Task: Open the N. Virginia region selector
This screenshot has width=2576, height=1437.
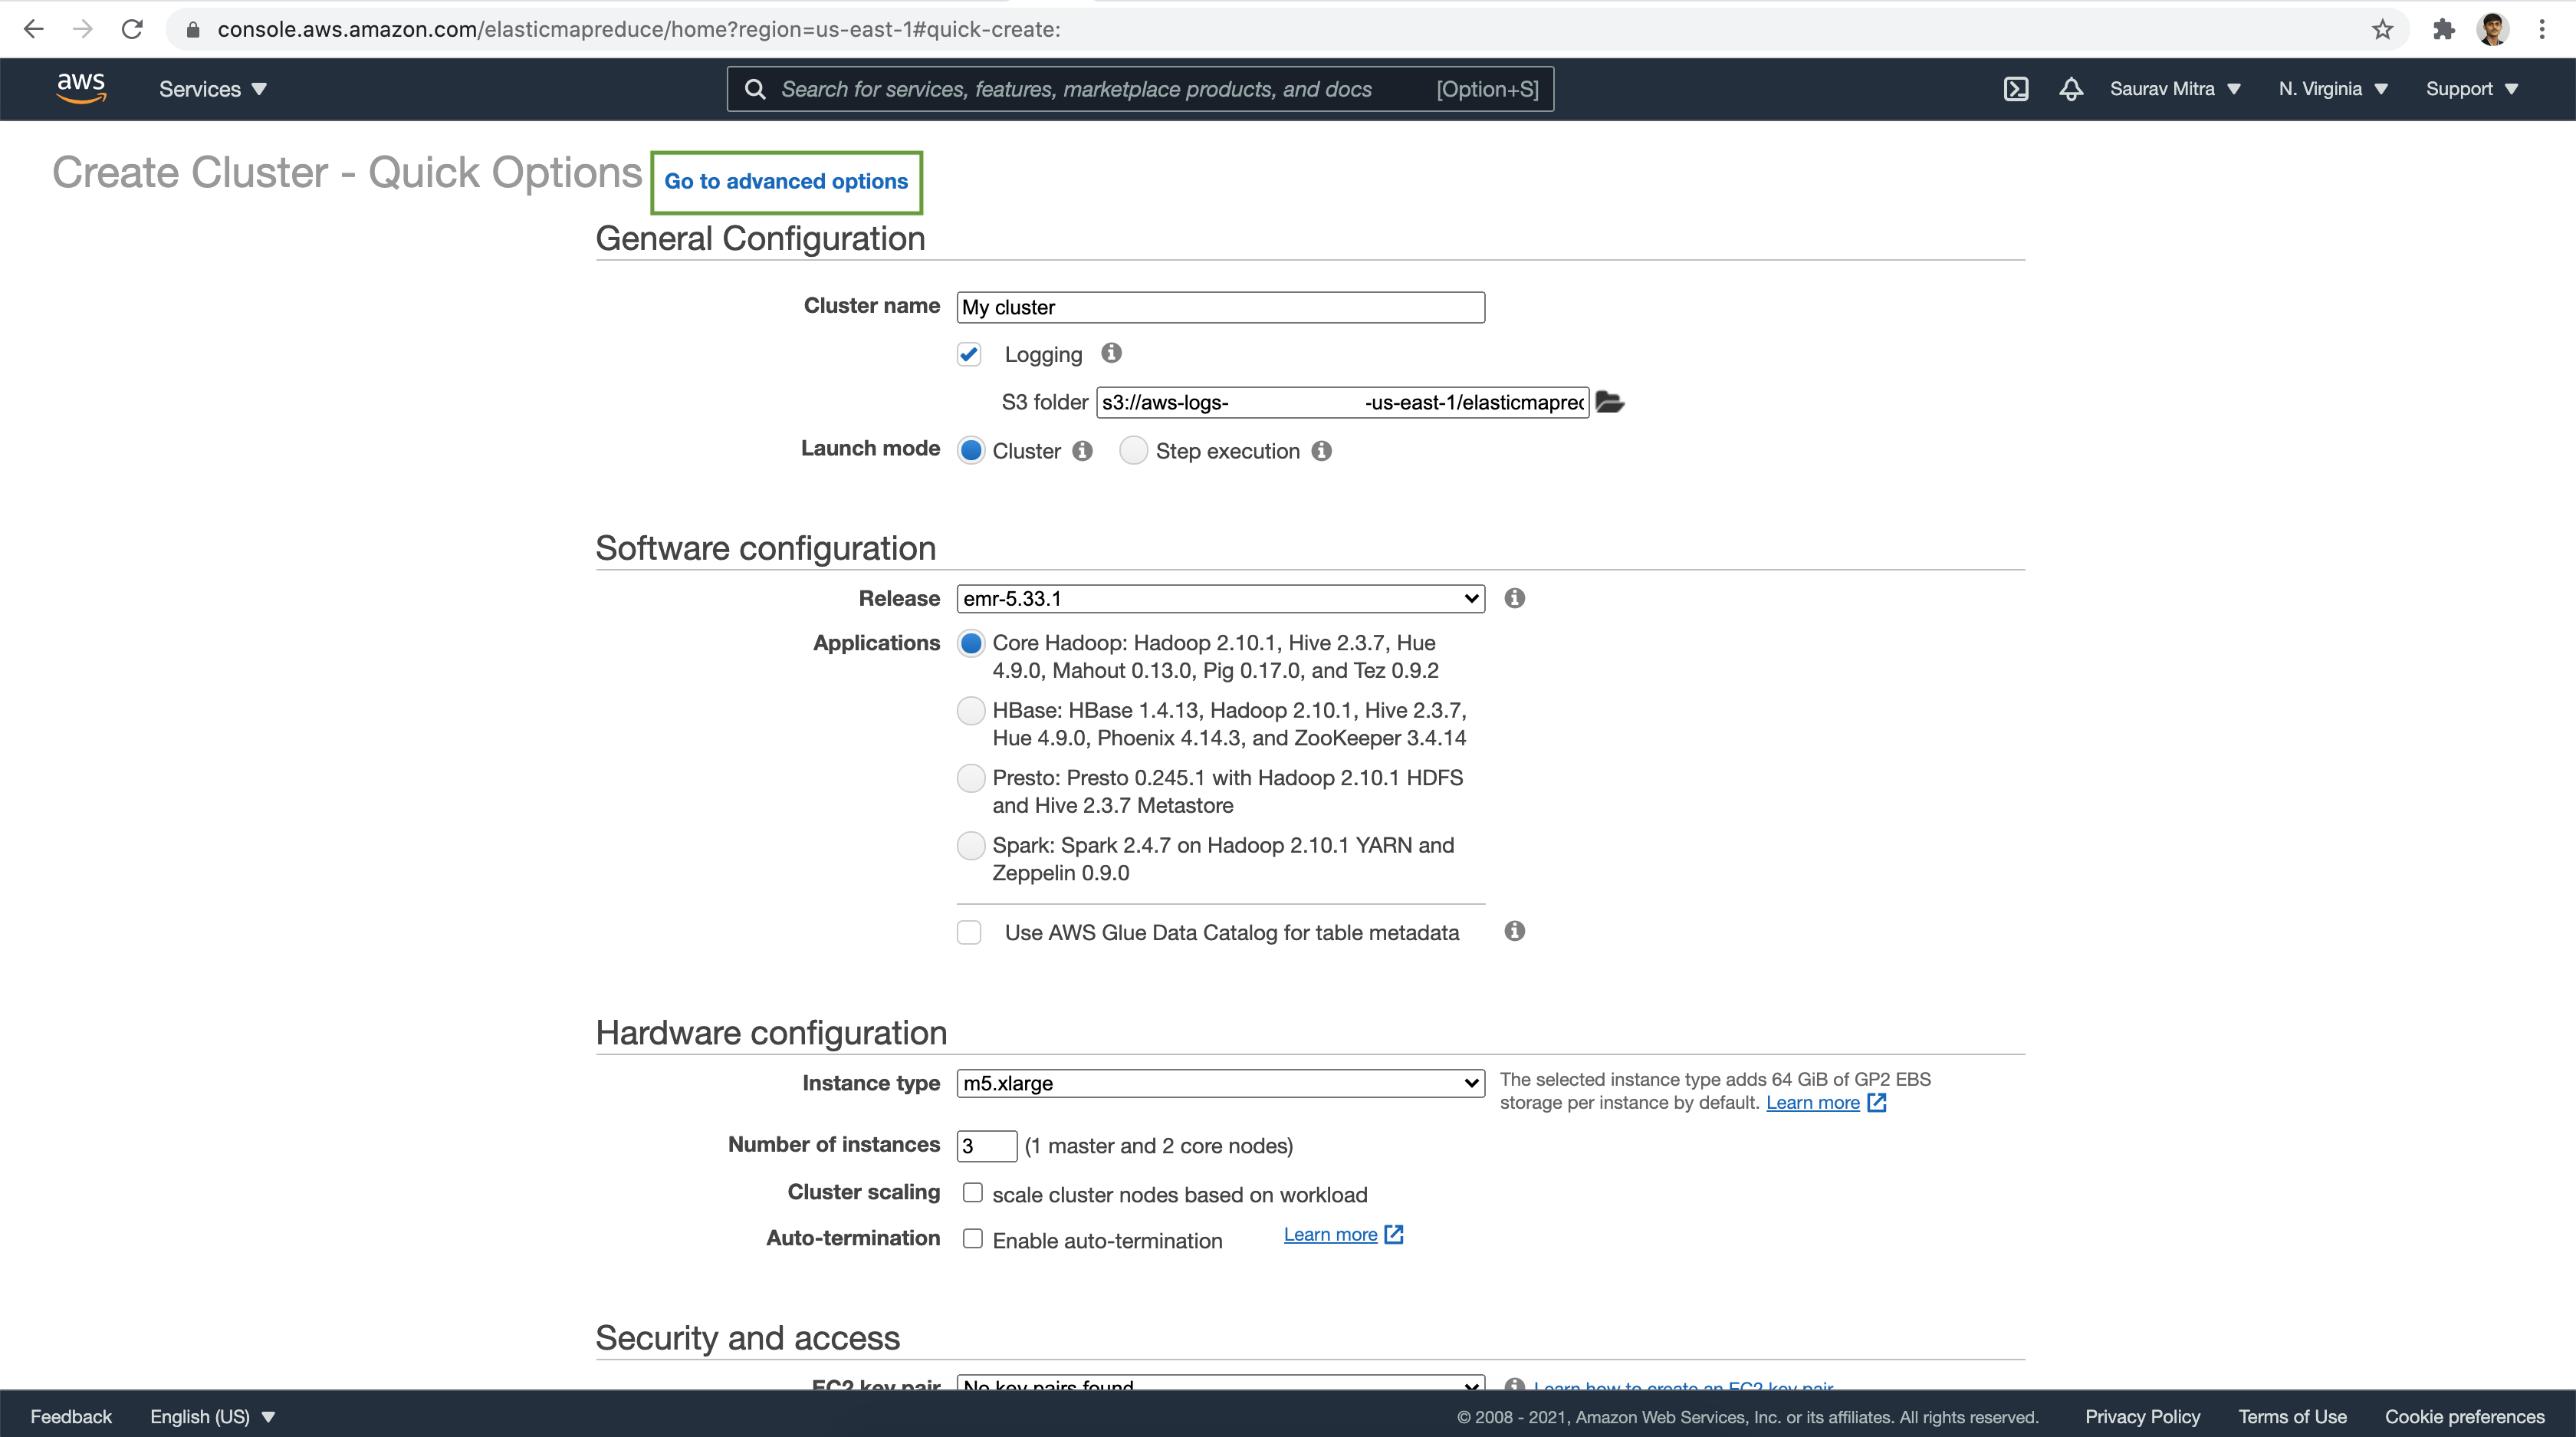Action: 2333,89
